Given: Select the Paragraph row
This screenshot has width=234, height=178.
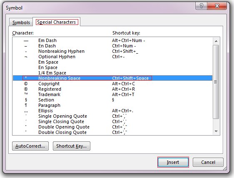Looking at the screenshot, I should tap(112, 105).
